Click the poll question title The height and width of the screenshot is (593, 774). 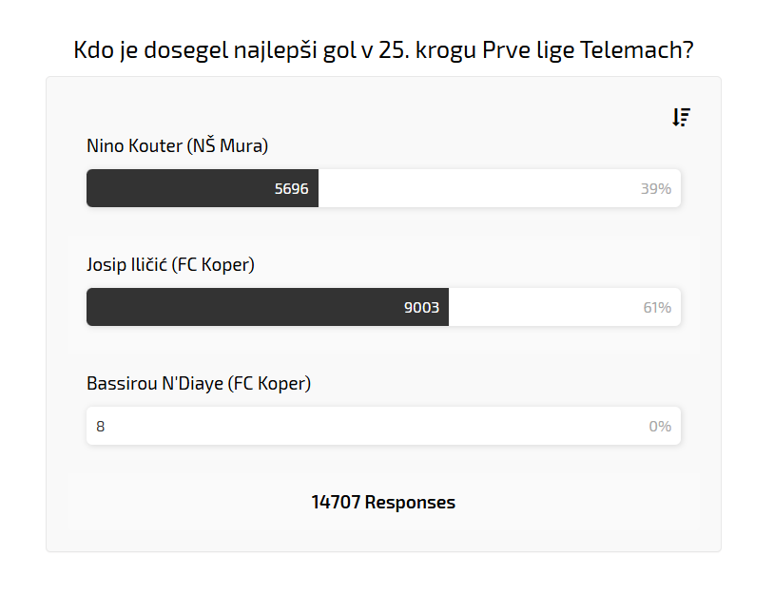[383, 50]
